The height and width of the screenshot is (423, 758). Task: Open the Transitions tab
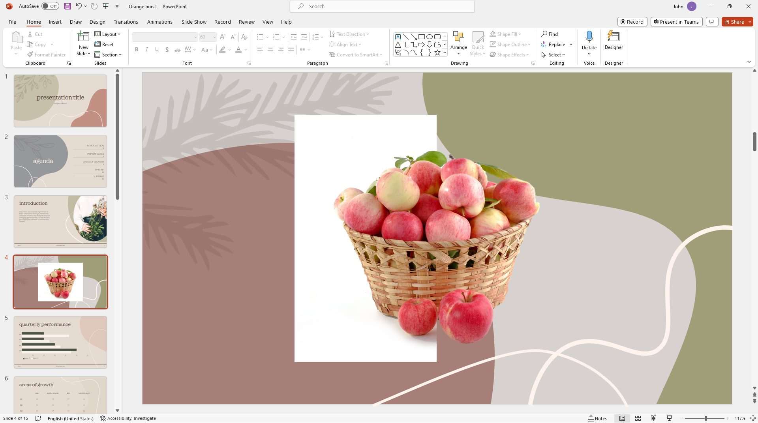click(126, 22)
